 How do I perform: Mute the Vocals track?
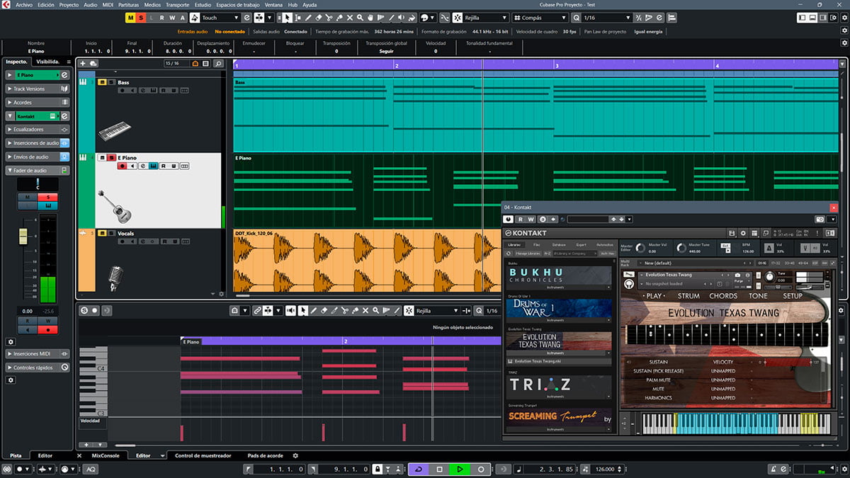102,233
